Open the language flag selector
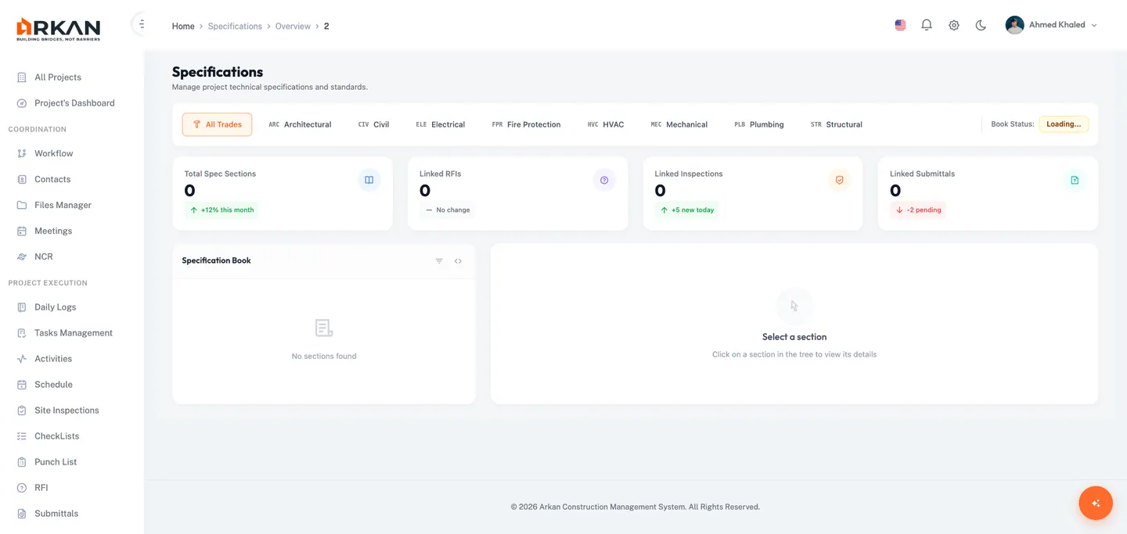Image resolution: width=1127 pixels, height=534 pixels. pos(899,24)
